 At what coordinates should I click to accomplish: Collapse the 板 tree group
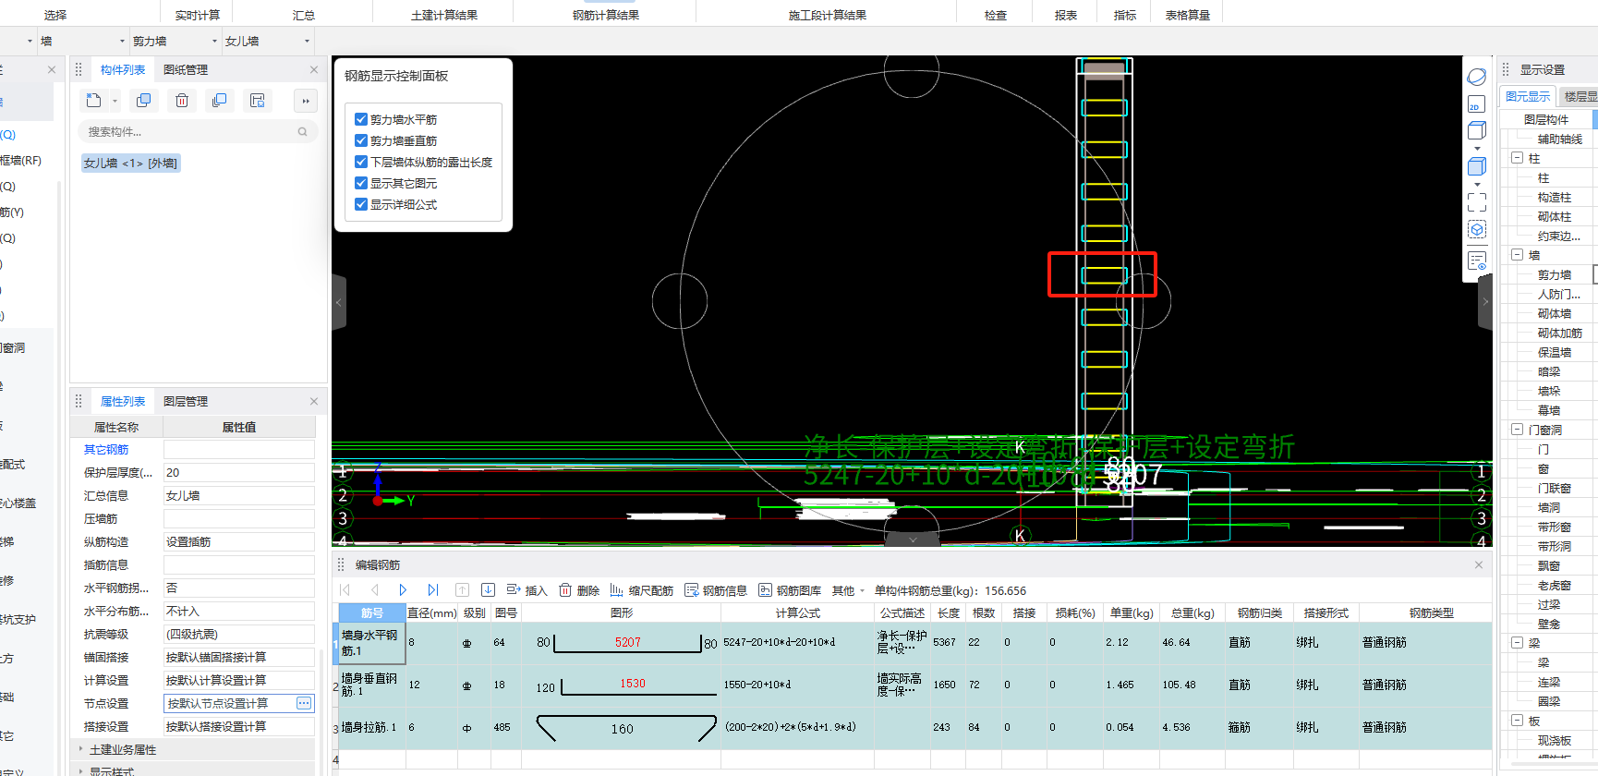1517,721
